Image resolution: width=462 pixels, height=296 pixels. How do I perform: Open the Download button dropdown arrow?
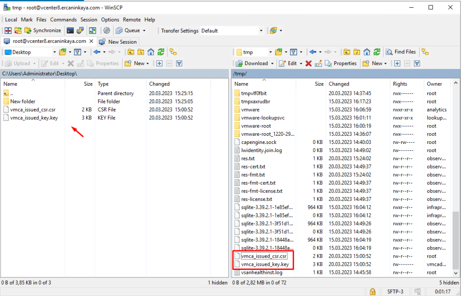pos(272,64)
